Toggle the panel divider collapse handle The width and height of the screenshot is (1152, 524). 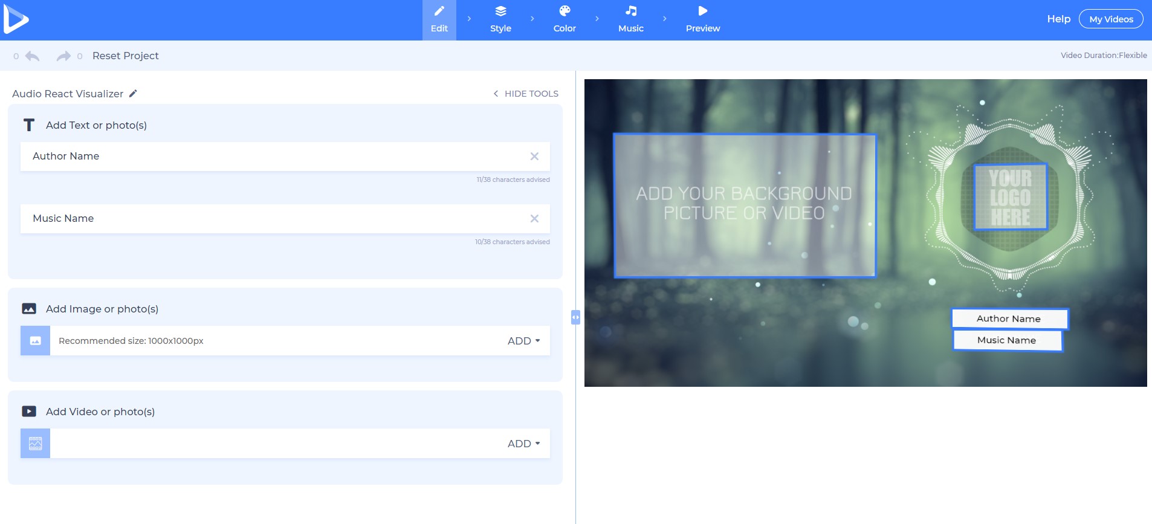(575, 317)
